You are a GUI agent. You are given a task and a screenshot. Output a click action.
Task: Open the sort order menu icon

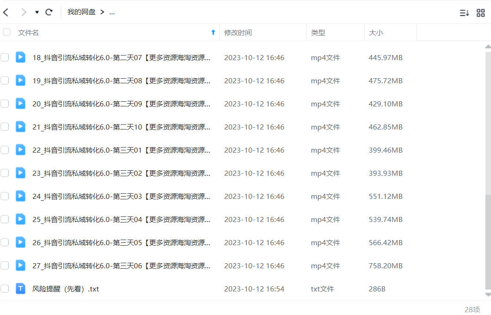(x=464, y=13)
